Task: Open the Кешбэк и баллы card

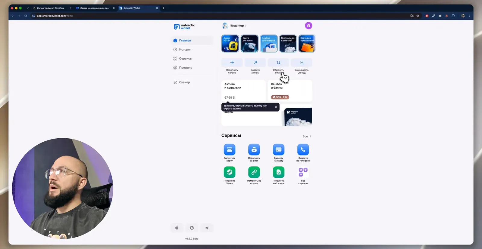Action: pos(290,91)
